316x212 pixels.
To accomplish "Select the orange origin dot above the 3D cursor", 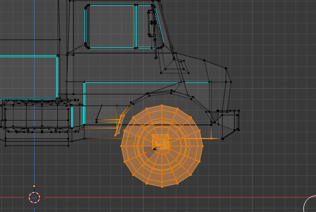I will pos(34,186).
